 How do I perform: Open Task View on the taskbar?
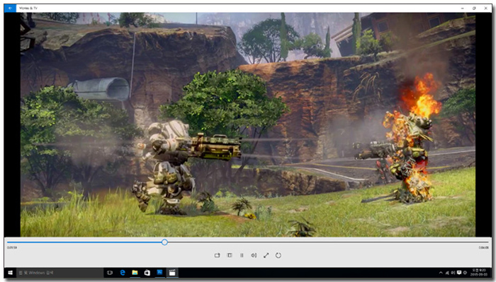(x=110, y=273)
